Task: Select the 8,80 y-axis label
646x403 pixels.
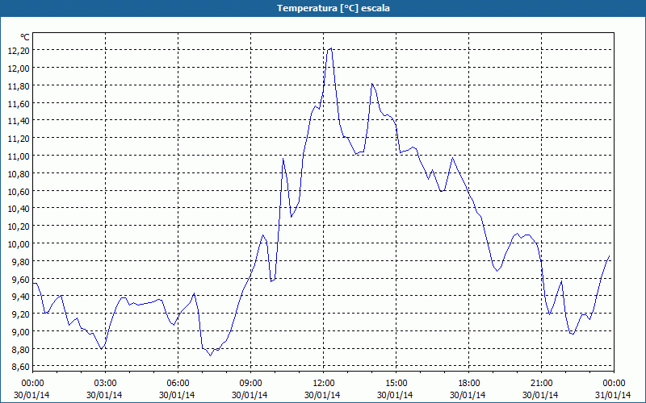Action: tap(21, 350)
